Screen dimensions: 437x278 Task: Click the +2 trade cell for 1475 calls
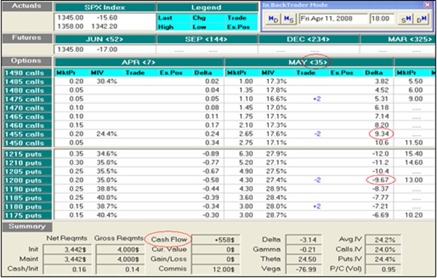pos(317,99)
